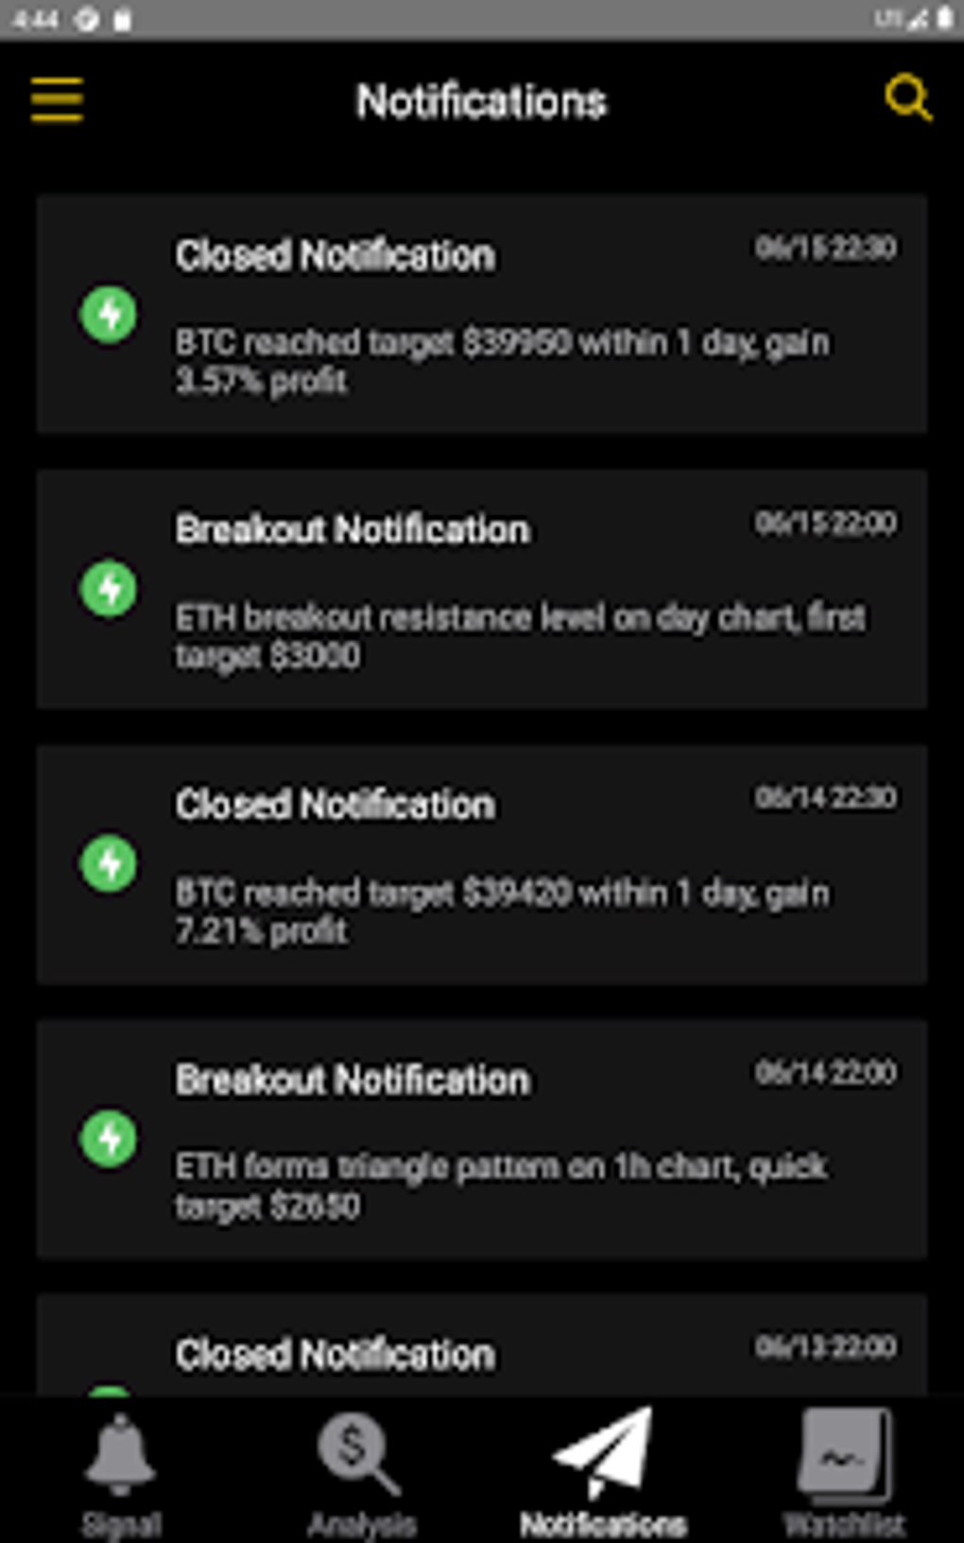
Task: Open the partially visible 06/13 Closed Notification
Action: coord(335,1354)
